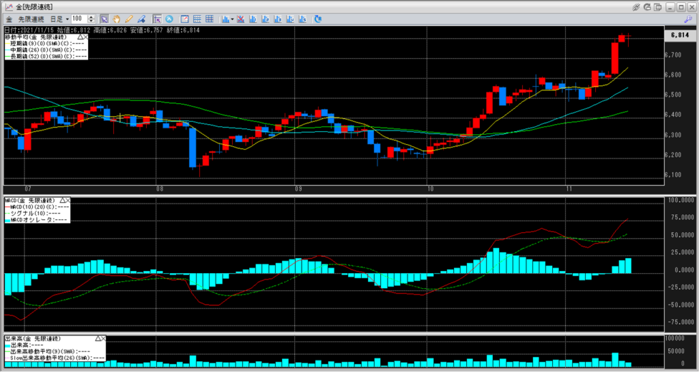Viewport: 699px width, 372px height.
Task: Click the 08 month marker on time axis
Action: point(160,189)
